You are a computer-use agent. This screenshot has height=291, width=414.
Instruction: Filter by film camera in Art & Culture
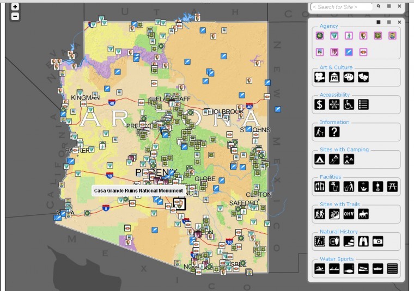(x=320, y=77)
